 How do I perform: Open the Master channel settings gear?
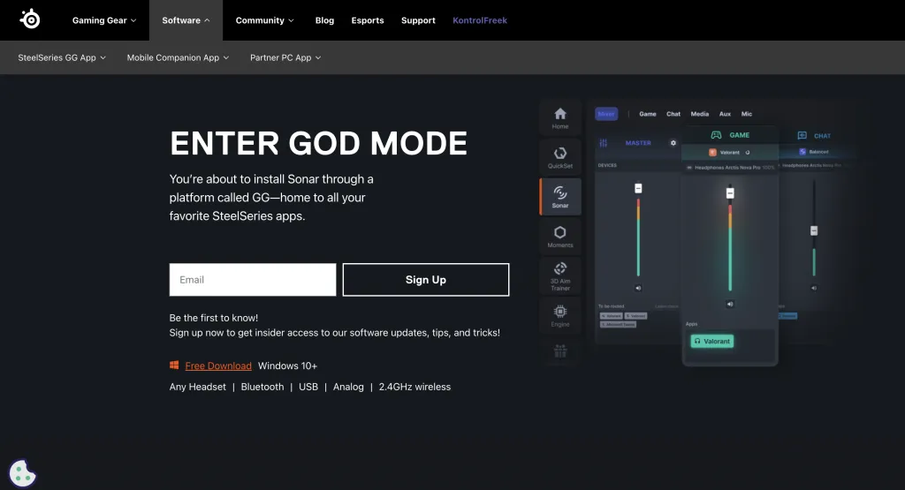(x=673, y=143)
